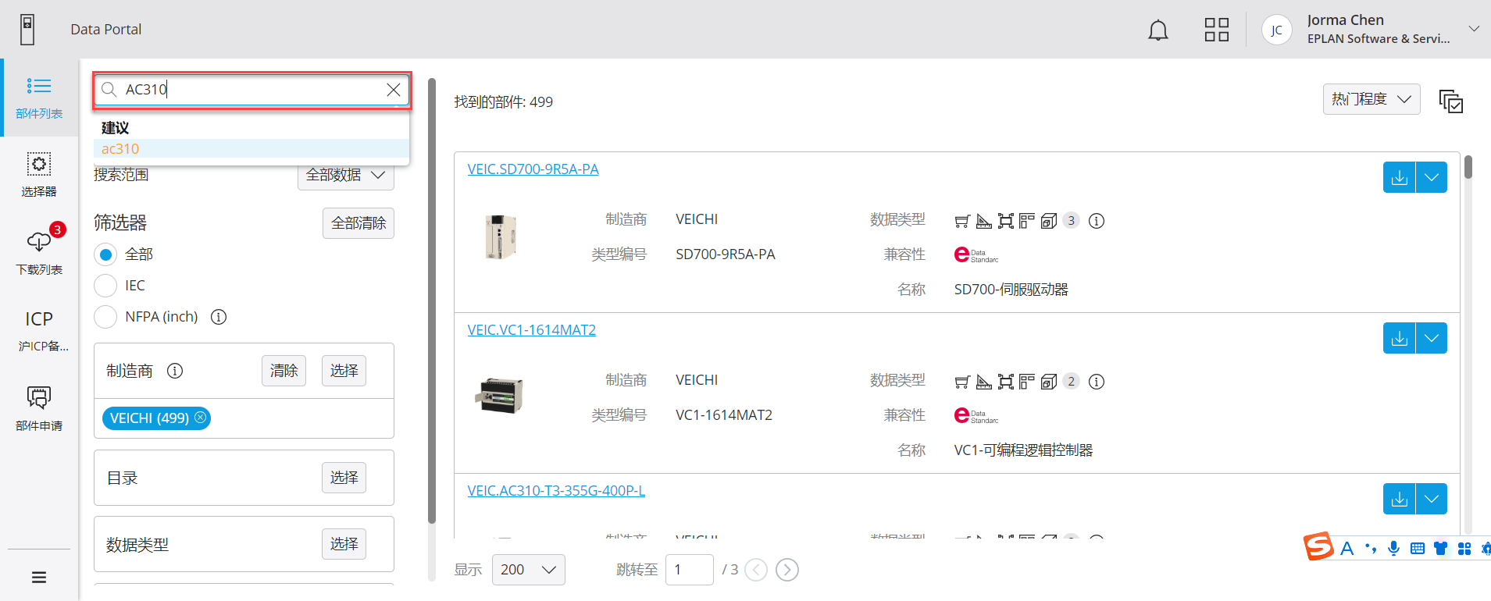Open the VEIC.AC310-T3-355G-400P-L link
This screenshot has width=1491, height=601.
(x=556, y=491)
